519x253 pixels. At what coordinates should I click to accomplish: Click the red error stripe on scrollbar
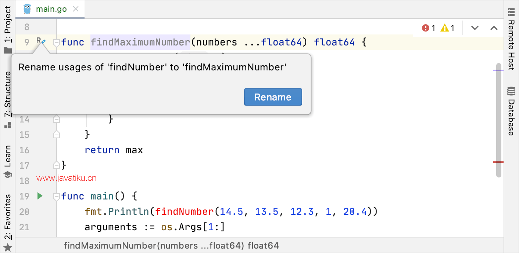[498, 162]
